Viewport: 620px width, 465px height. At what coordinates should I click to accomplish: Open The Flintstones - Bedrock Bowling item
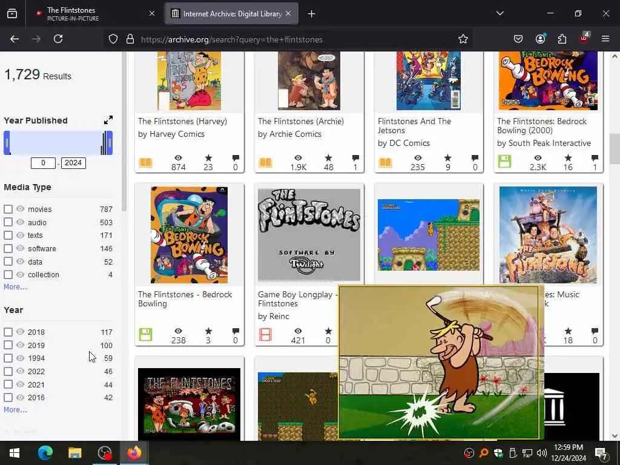(185, 299)
